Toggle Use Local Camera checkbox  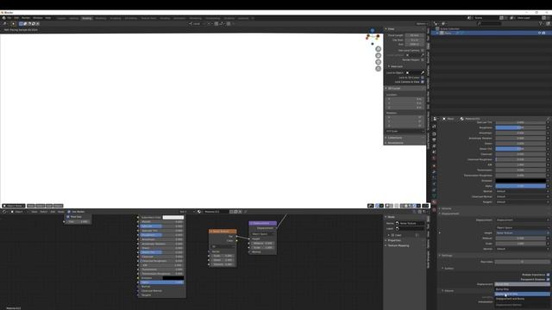pos(423,50)
